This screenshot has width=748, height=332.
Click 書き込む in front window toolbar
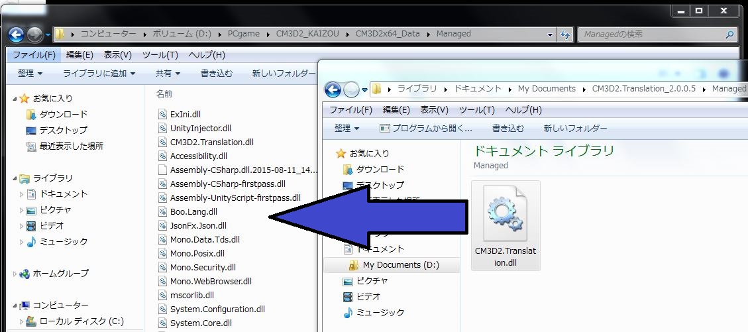pos(508,129)
